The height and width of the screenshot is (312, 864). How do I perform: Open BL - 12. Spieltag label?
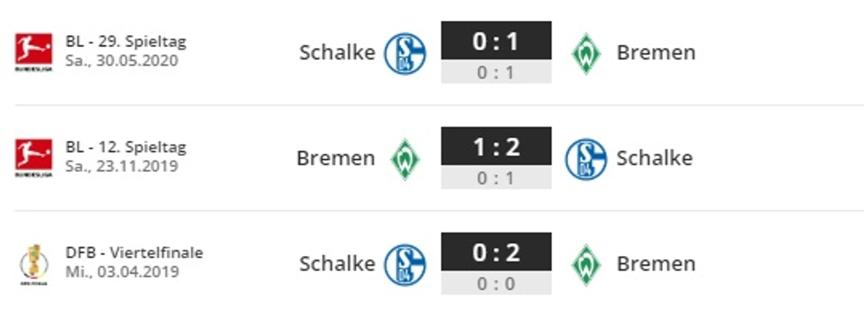[x=126, y=147]
